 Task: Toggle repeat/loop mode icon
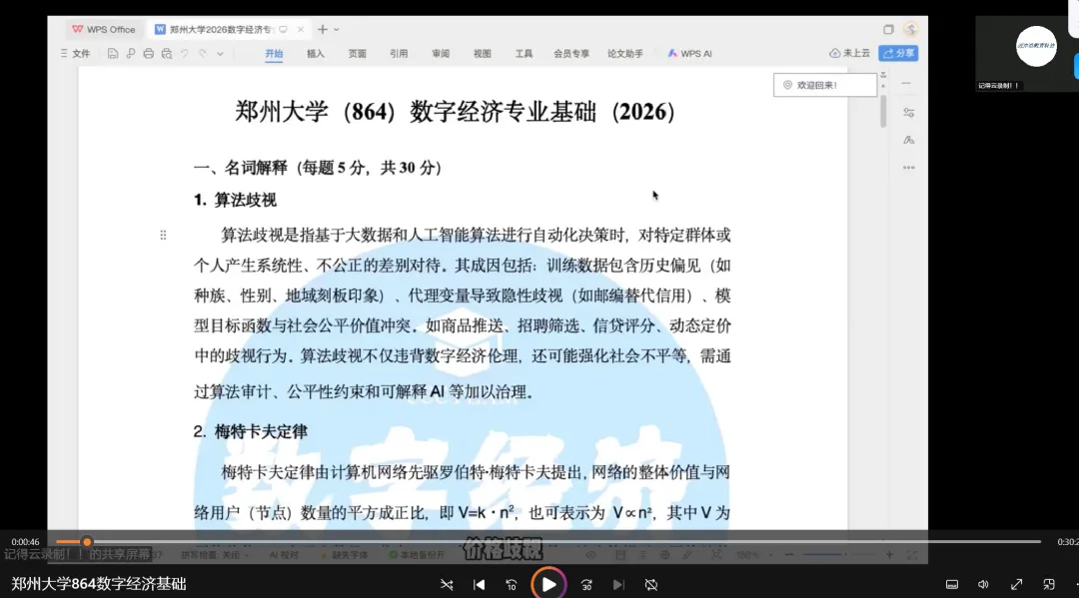coord(651,585)
